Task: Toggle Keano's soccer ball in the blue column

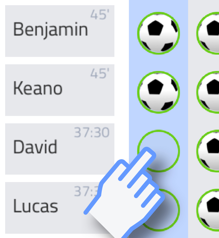Action: click(x=158, y=92)
